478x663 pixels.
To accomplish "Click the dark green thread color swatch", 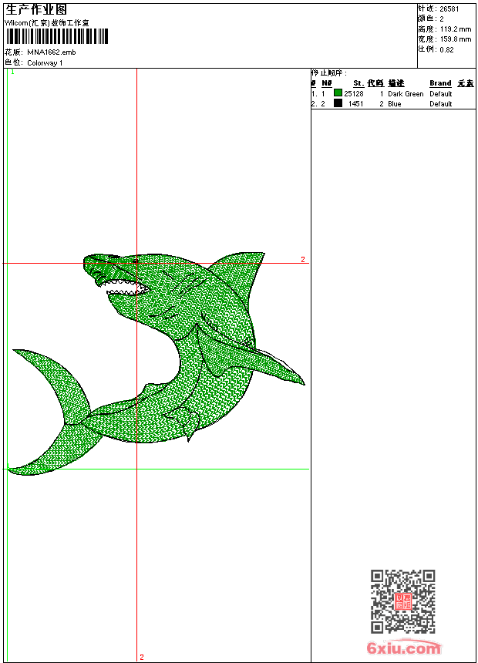I will pyautogui.click(x=338, y=93).
